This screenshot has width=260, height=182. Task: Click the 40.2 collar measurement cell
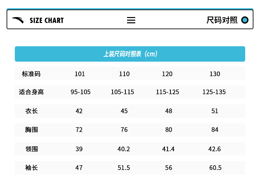(x=124, y=149)
